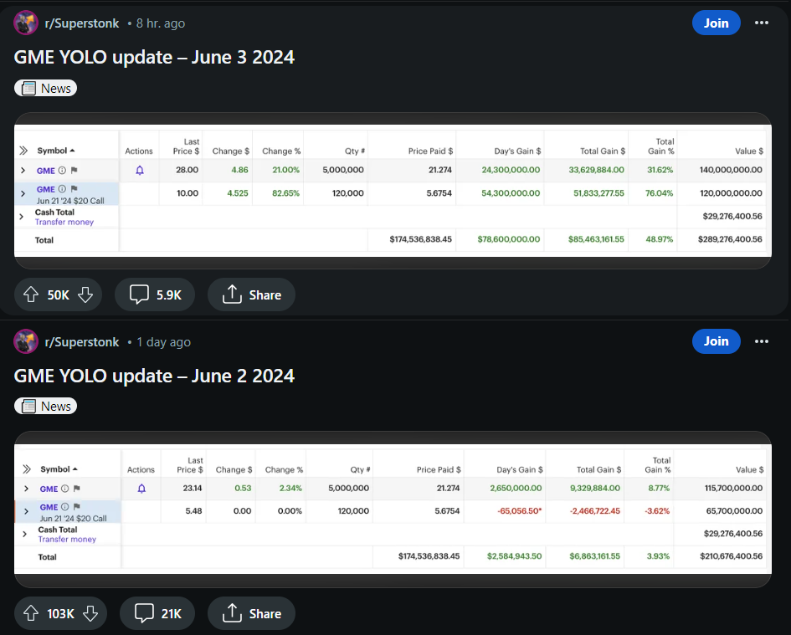Upvote the June 2 GME YOLO post
Image resolution: width=791 pixels, height=635 pixels.
click(x=31, y=613)
